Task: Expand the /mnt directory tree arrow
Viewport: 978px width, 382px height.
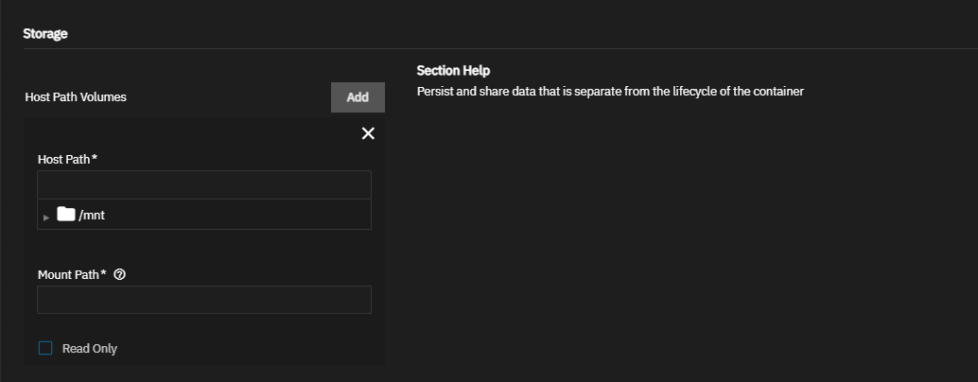Action: [45, 217]
